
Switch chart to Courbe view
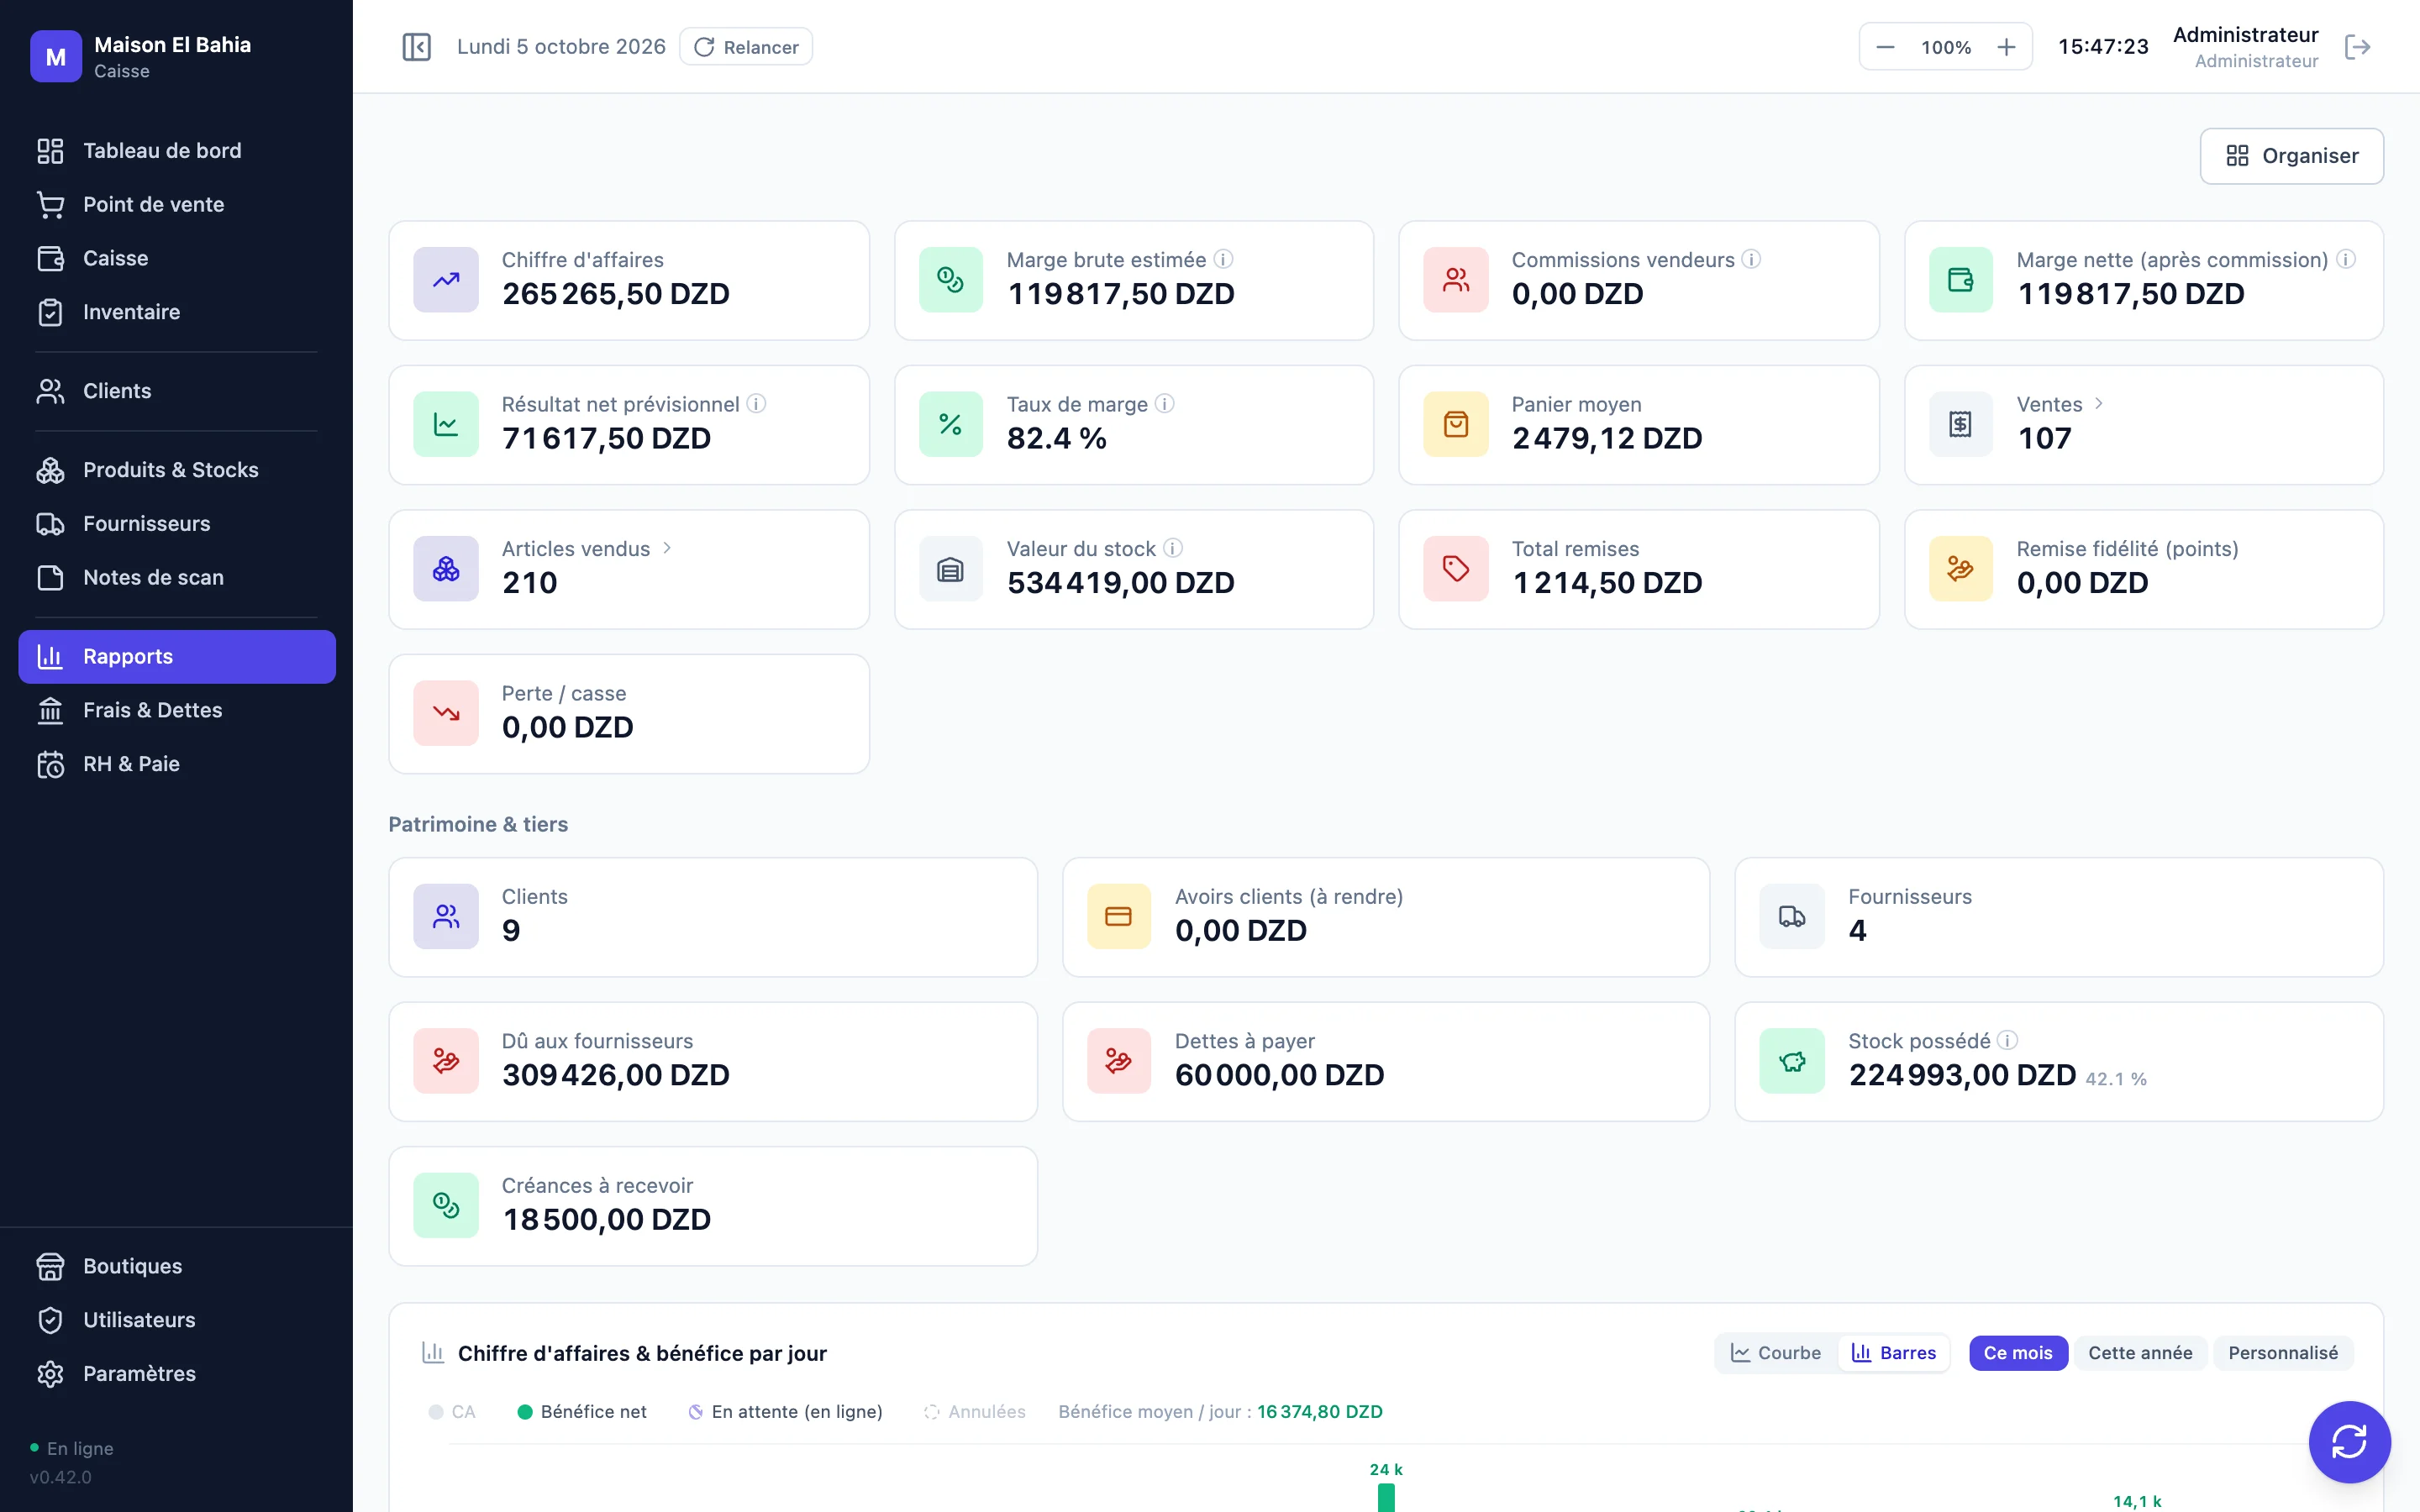tap(1776, 1353)
